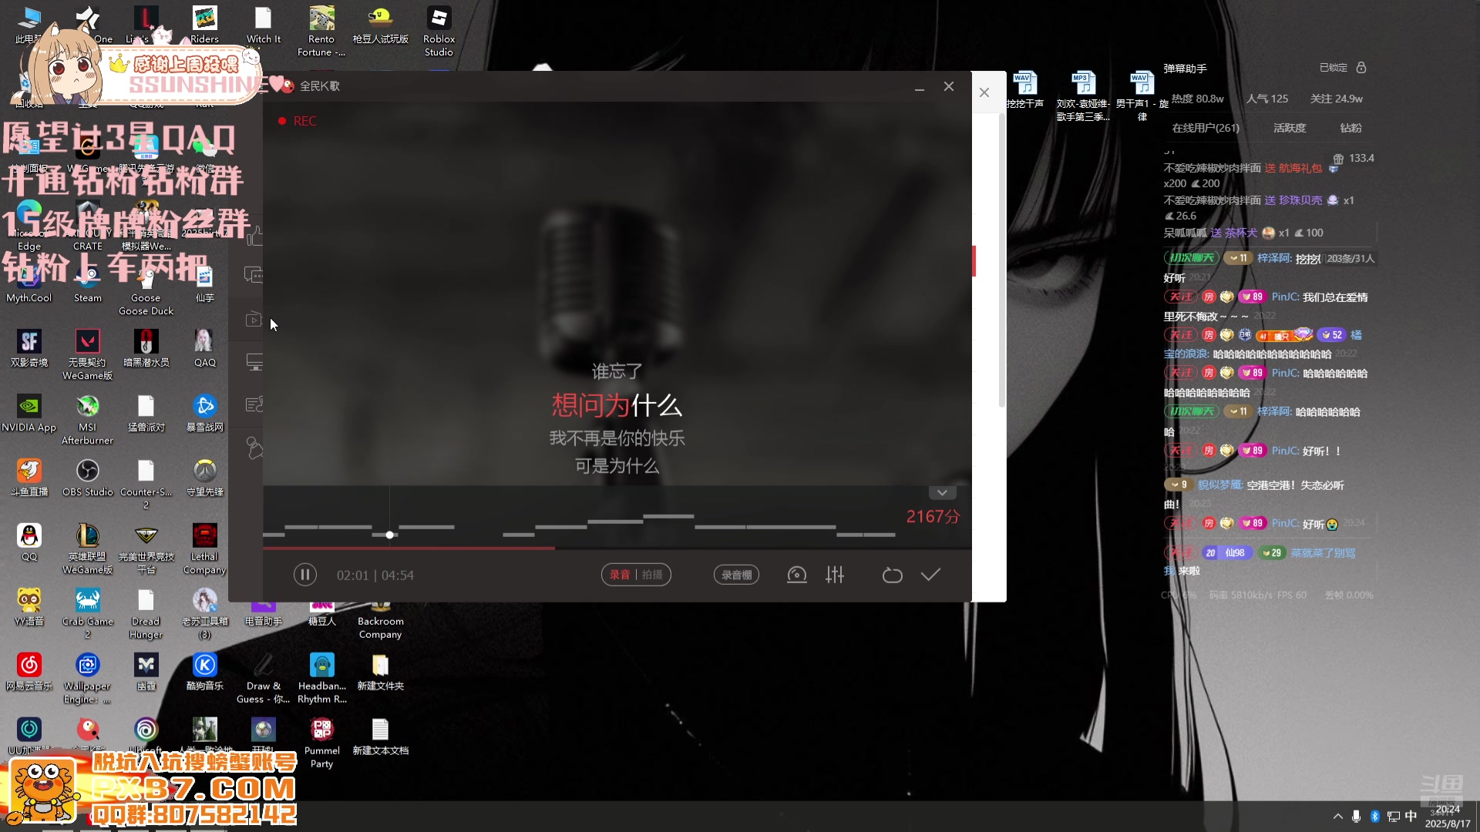Select the 刘欢-袁娅维 MP3 file on desktop
The width and height of the screenshot is (1480, 832).
point(1083,96)
